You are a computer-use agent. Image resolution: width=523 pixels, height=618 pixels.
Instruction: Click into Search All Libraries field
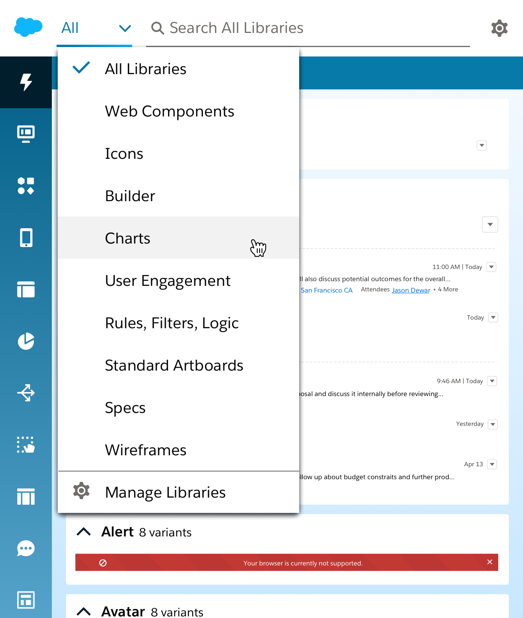[308, 28]
